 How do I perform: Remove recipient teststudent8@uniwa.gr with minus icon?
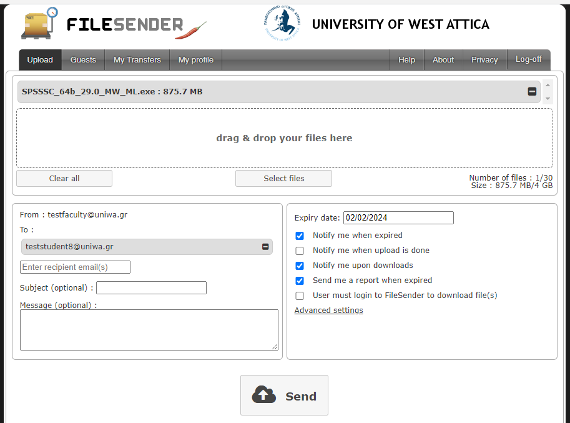[265, 247]
